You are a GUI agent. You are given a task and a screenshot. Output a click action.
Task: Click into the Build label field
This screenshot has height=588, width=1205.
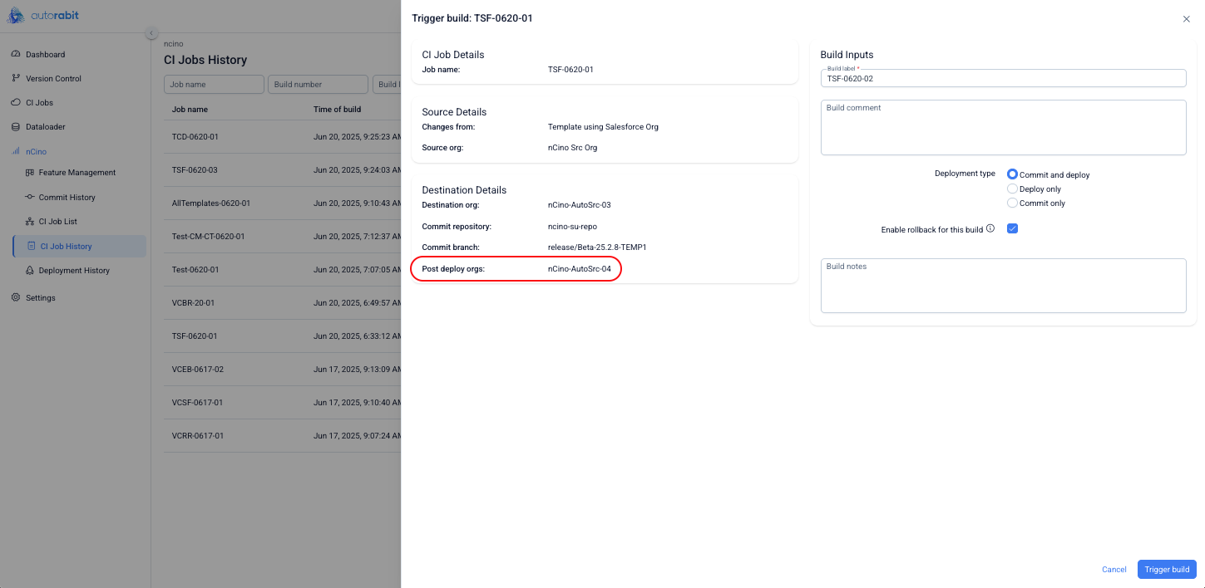[1002, 79]
